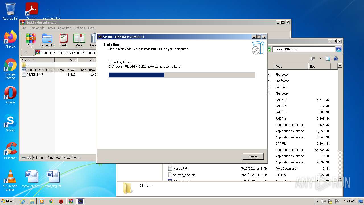The width and height of the screenshot is (364, 205).
Task: Click WinRAR up-one-level arrow icon
Action: coord(26,52)
